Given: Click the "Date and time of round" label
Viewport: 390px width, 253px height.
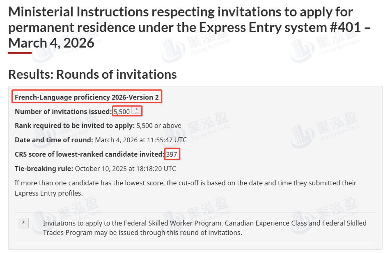Looking at the screenshot, I should click(x=54, y=140).
